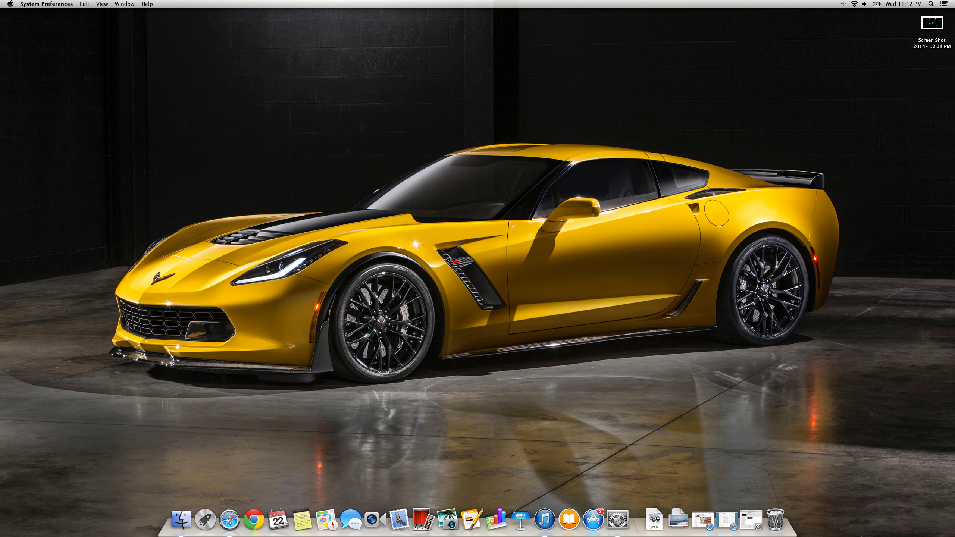955x537 pixels.
Task: Open Mail stamp icon in Dock
Action: click(x=399, y=519)
